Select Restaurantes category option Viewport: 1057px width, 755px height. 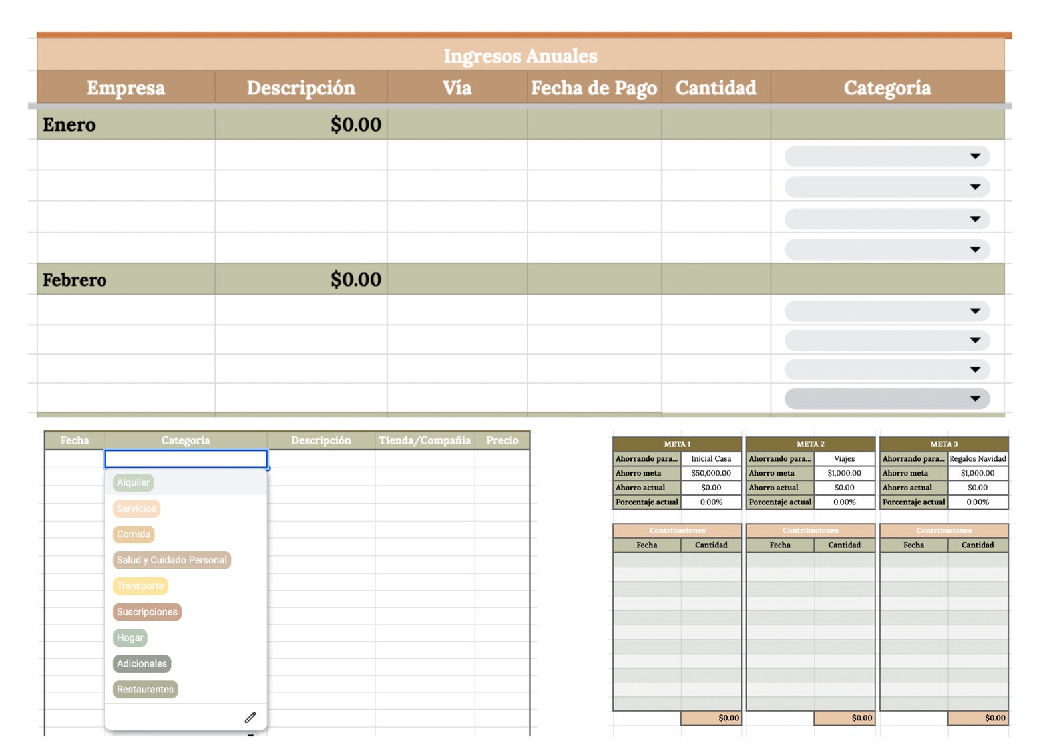(145, 690)
